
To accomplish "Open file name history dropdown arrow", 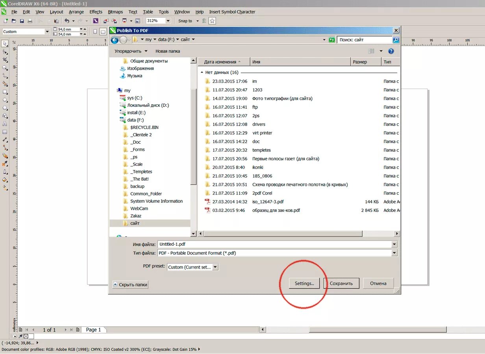I will click(394, 244).
